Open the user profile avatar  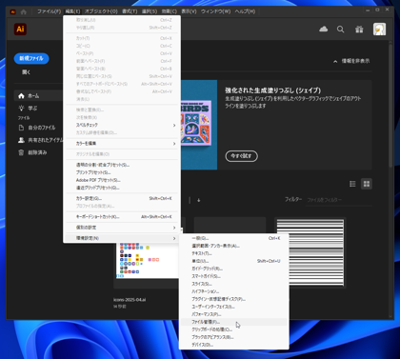click(379, 30)
